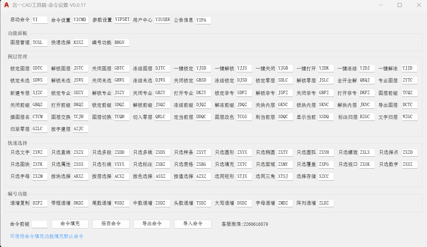Click the 保存命令 button
The height and width of the screenshot is (247, 427).
pyautogui.click(x=111, y=224)
